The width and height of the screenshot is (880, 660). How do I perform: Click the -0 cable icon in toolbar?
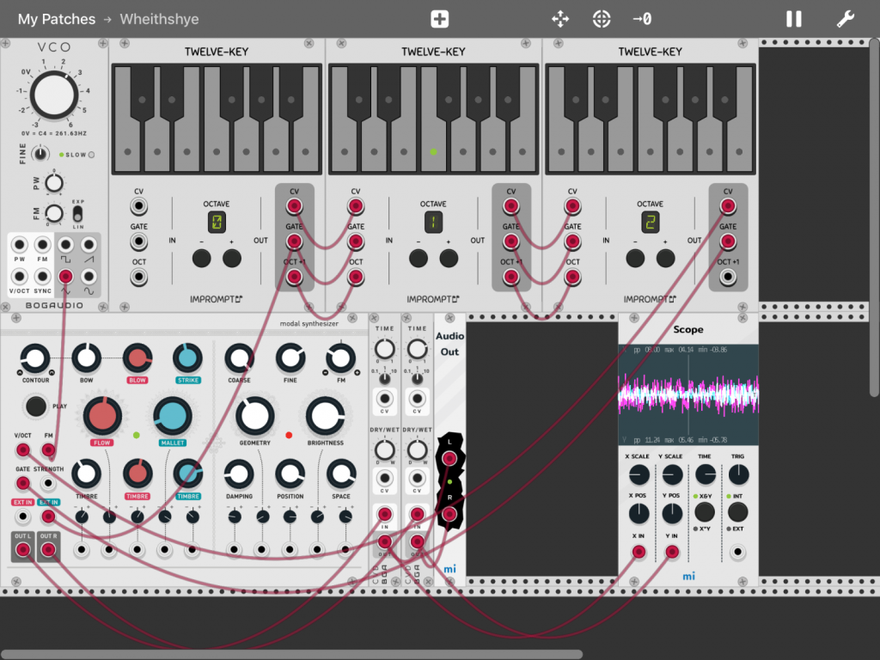tap(641, 19)
